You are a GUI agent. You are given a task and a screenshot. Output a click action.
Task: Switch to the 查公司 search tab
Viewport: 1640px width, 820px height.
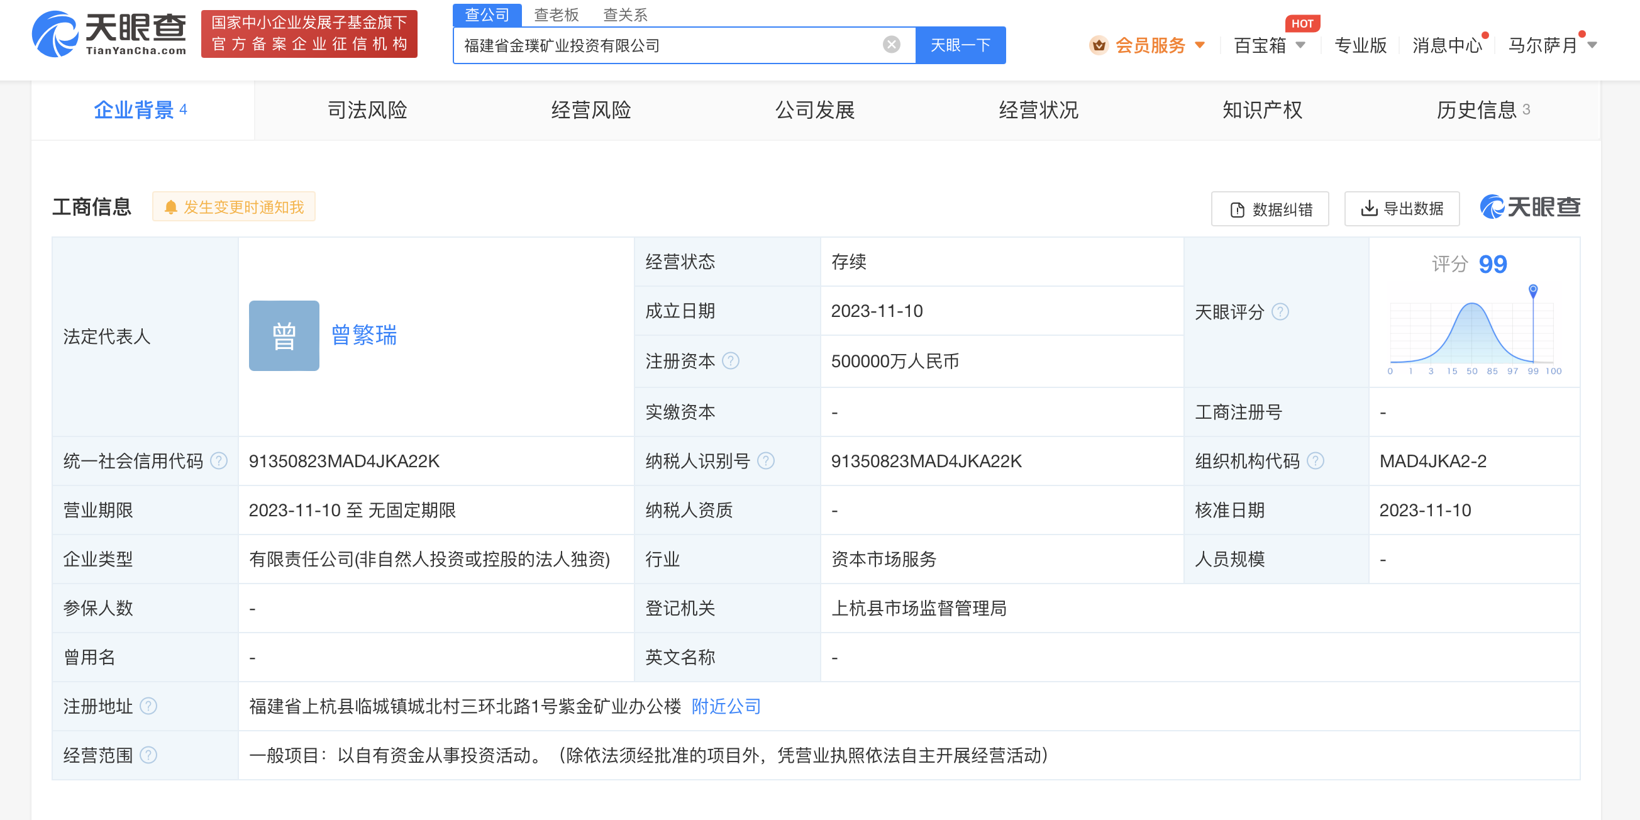[x=487, y=14]
